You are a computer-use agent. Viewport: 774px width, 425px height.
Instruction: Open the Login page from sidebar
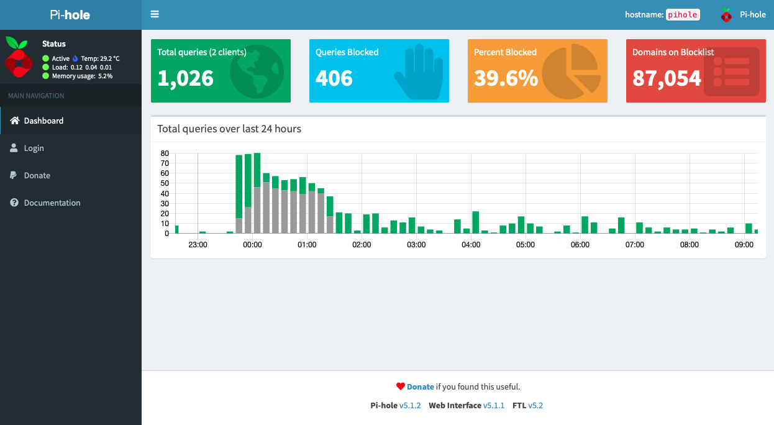(x=71, y=148)
